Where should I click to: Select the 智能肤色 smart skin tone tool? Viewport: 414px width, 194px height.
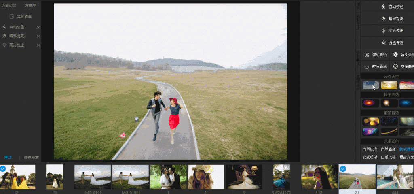(376, 55)
